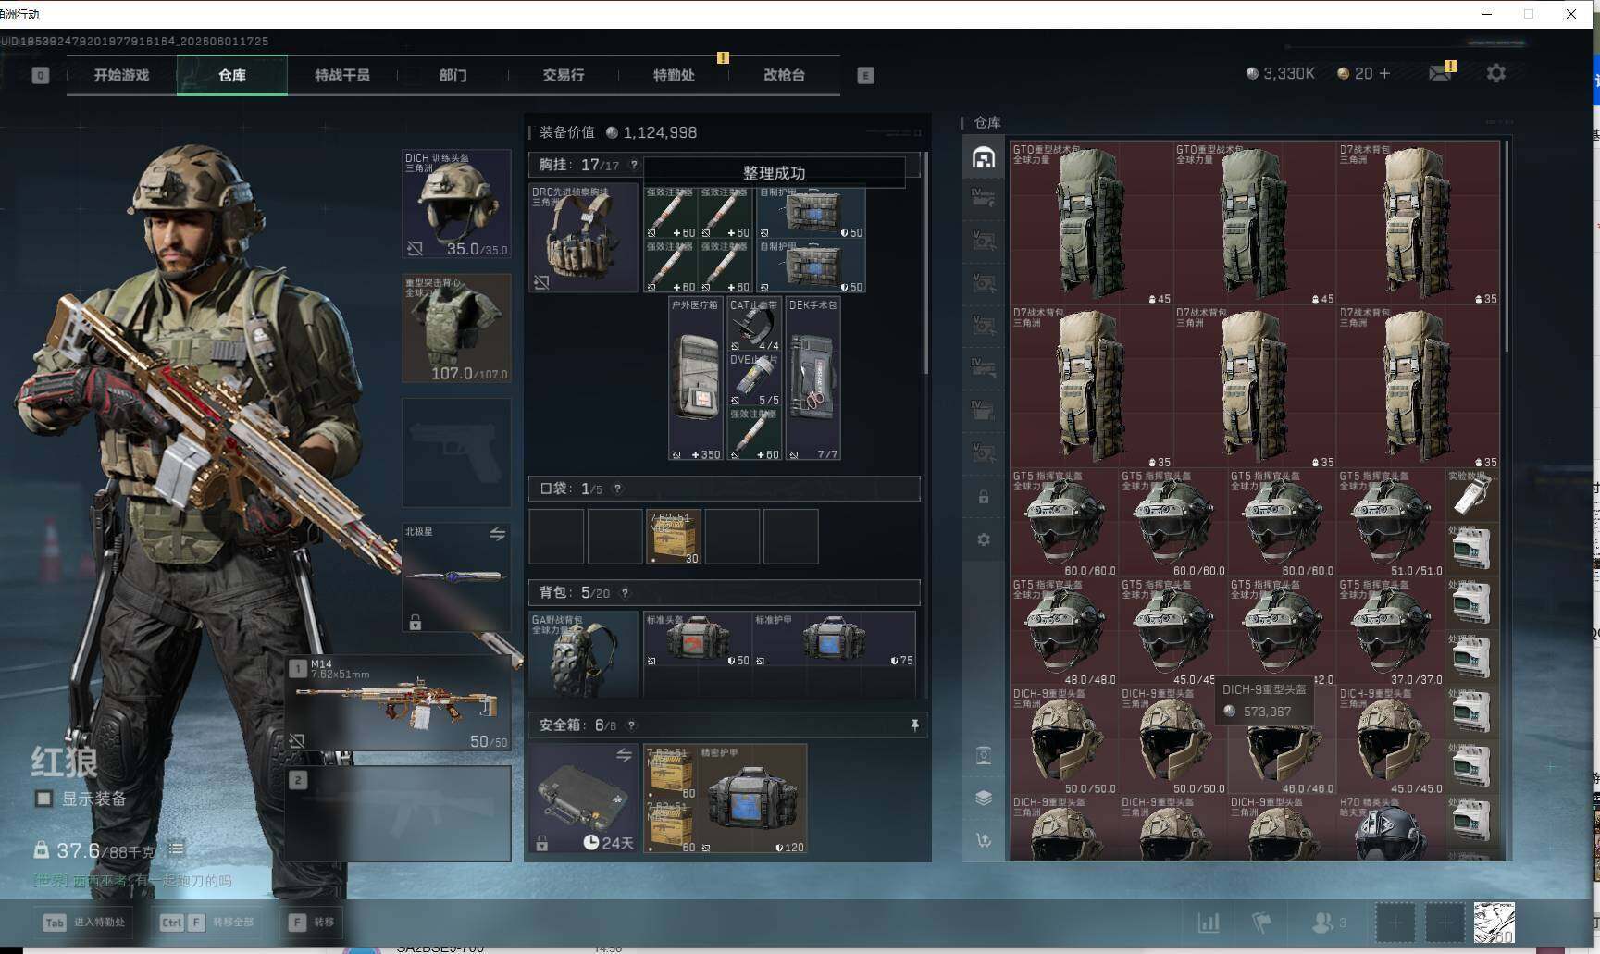This screenshot has width=1600, height=954.
Task: Select the DRC先进侦察胸挂 chest rig
Action: click(584, 238)
